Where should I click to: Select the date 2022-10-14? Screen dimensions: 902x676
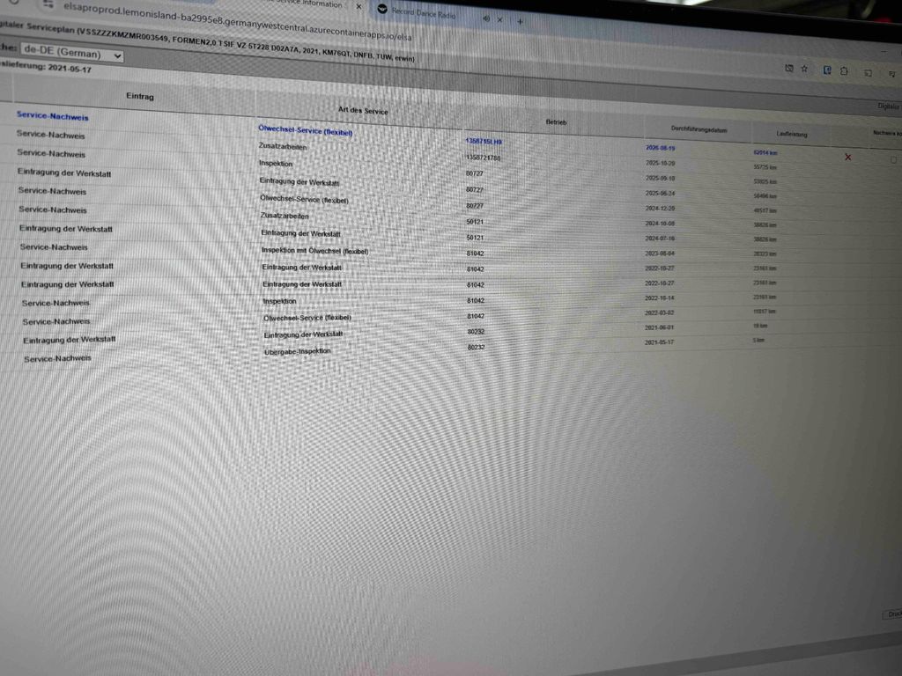click(659, 298)
